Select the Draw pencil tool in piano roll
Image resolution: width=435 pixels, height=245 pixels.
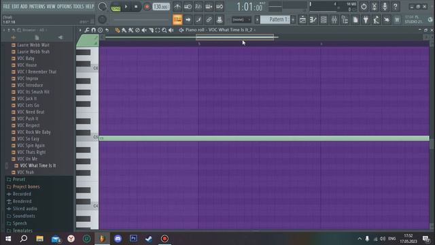coord(118,30)
